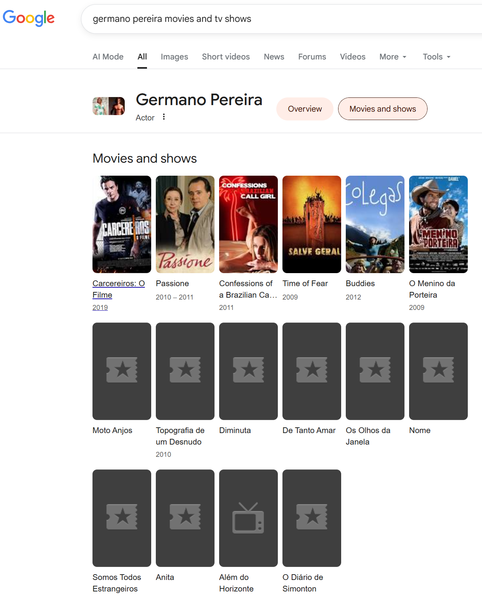Viewport: 482px width, 598px height.
Task: Expand the Tools dropdown
Action: 437,57
